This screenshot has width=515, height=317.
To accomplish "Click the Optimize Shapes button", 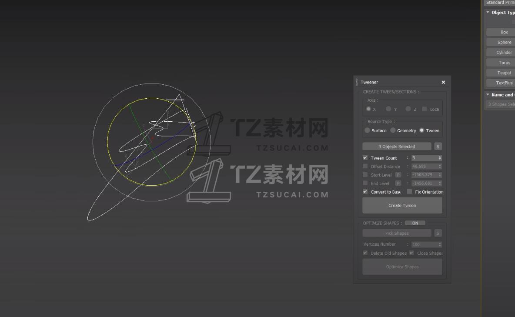I will click(402, 267).
